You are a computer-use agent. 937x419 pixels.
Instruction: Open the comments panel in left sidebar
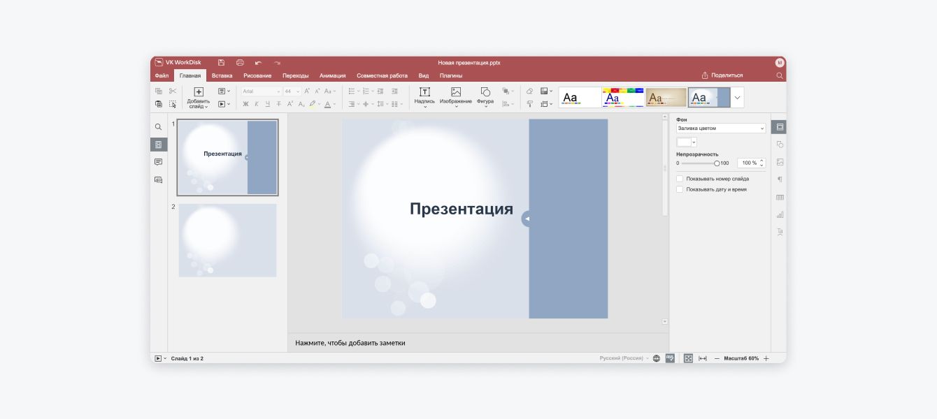[159, 162]
